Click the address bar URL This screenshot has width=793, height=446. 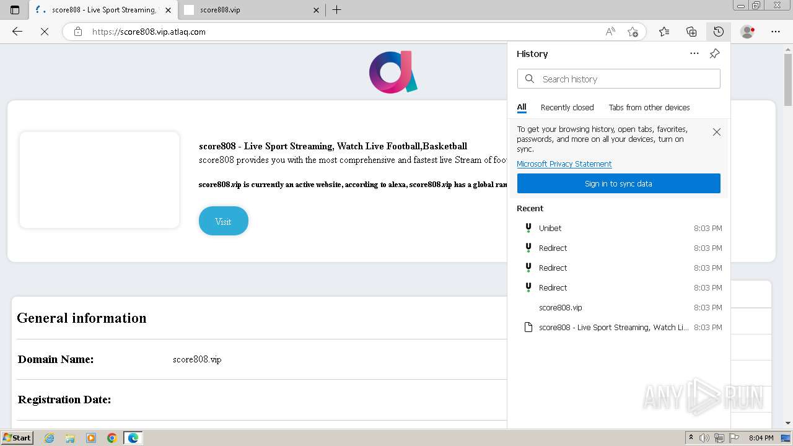[149, 32]
